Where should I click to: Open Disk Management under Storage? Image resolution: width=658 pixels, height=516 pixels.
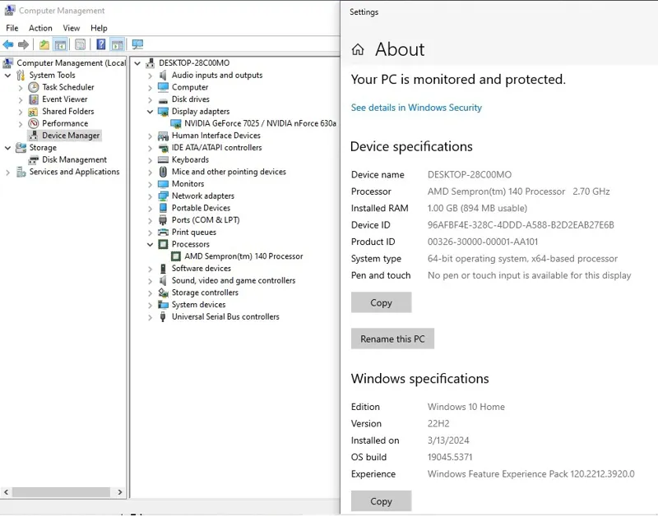[x=74, y=159]
